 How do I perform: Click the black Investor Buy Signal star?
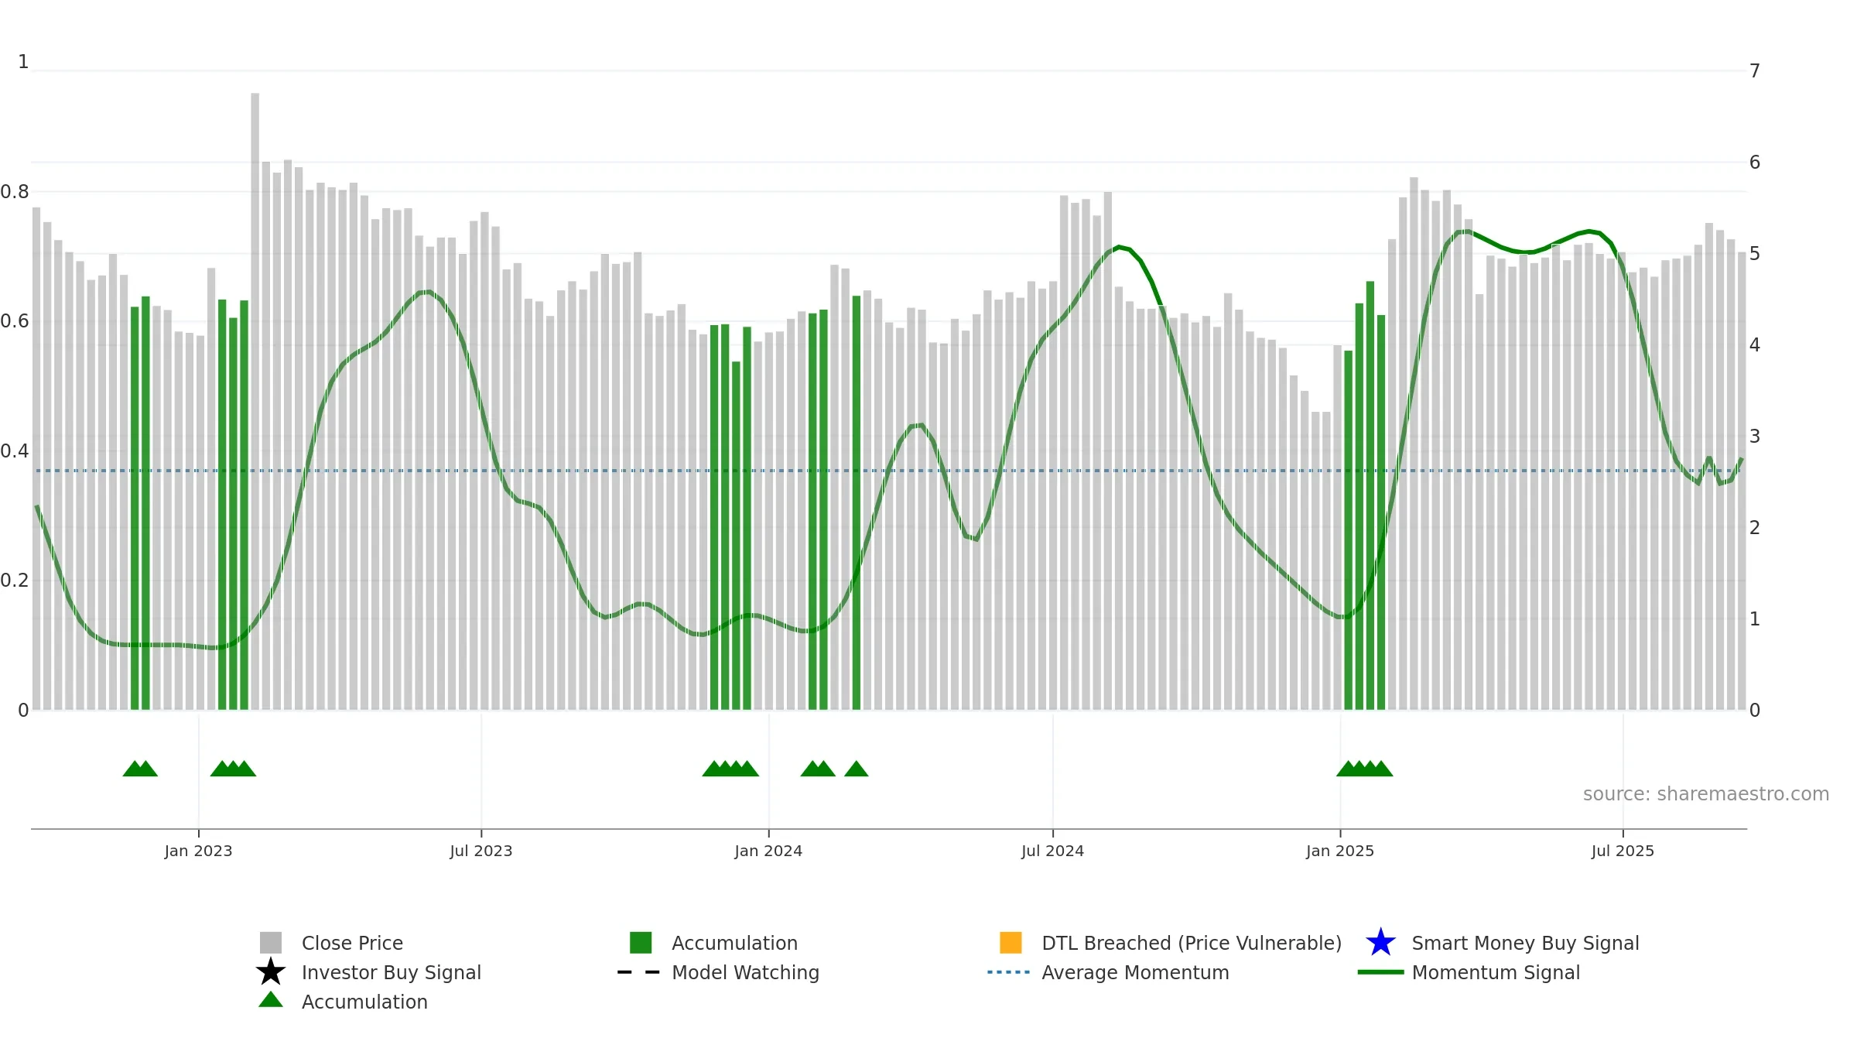[x=271, y=972]
